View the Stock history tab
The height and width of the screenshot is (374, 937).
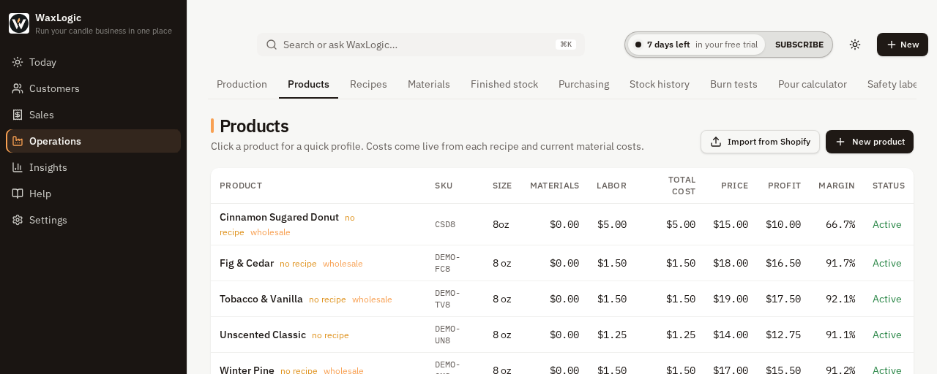coord(660,84)
